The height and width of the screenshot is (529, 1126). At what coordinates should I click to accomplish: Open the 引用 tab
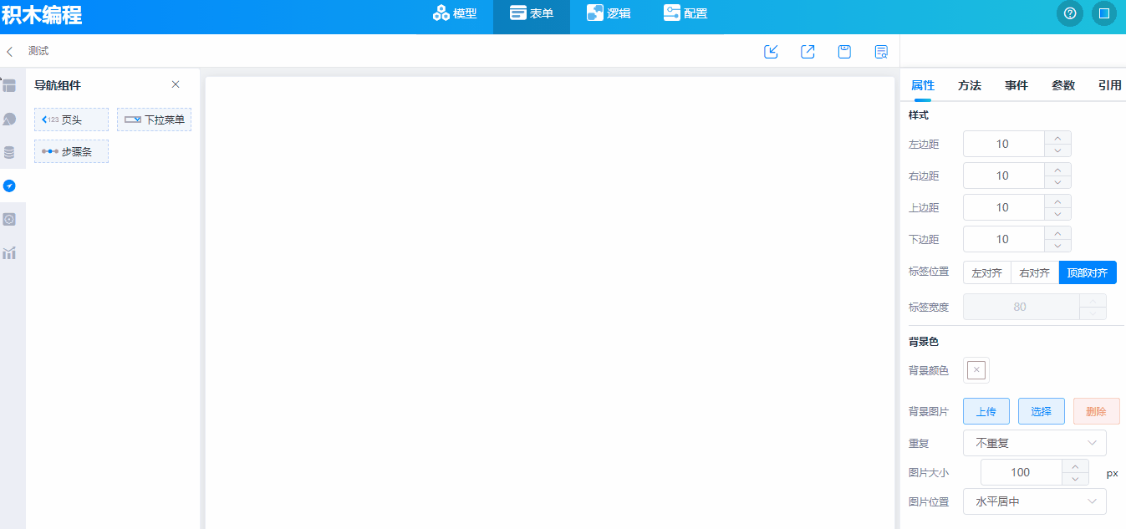point(1110,85)
